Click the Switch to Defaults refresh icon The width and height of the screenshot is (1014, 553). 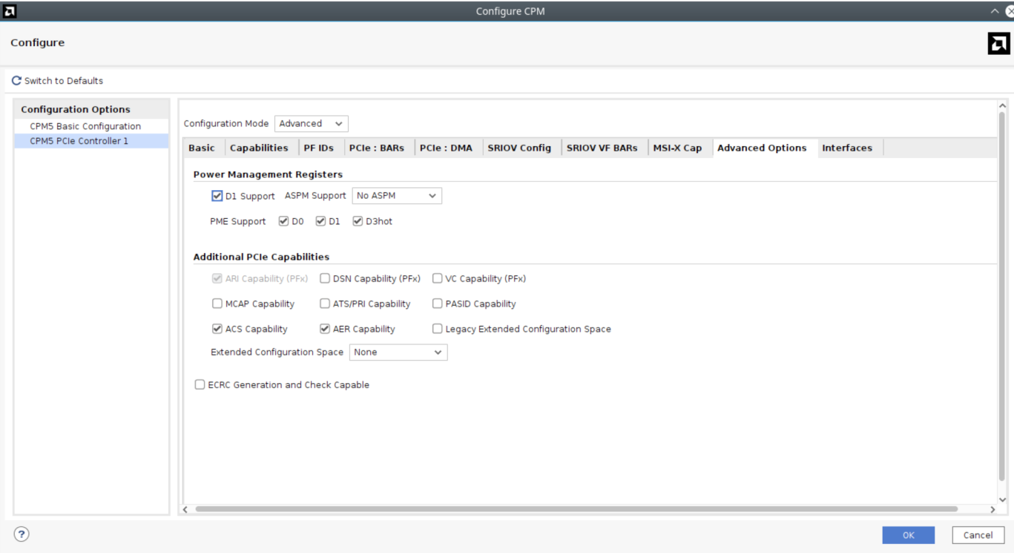pos(16,81)
